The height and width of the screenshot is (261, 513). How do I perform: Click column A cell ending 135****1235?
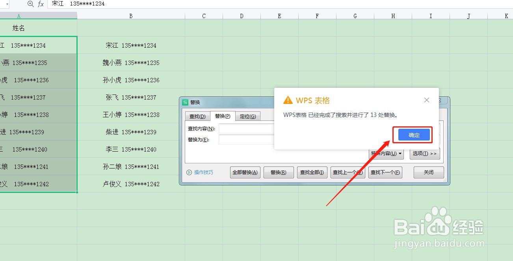point(39,63)
